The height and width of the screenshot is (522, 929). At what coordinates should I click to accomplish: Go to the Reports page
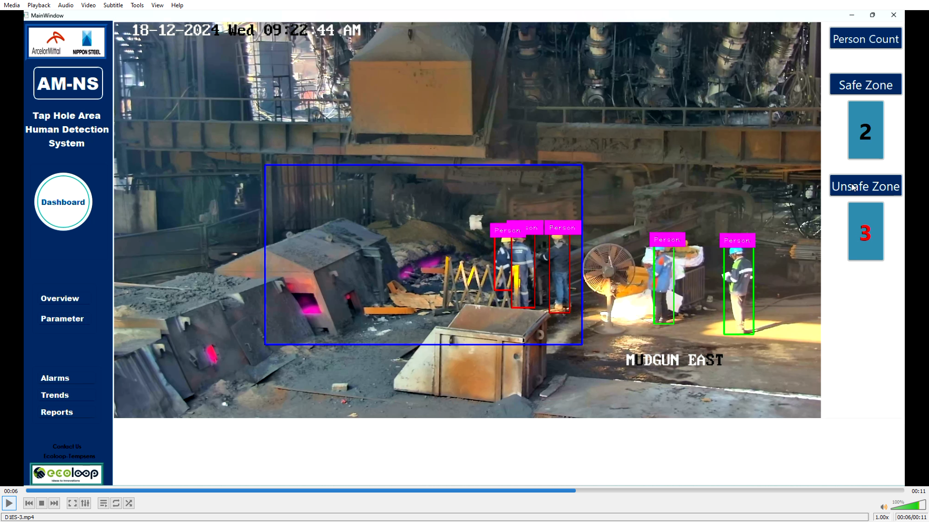pyautogui.click(x=57, y=412)
